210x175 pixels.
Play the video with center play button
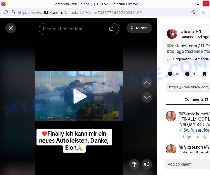pyautogui.click(x=80, y=96)
